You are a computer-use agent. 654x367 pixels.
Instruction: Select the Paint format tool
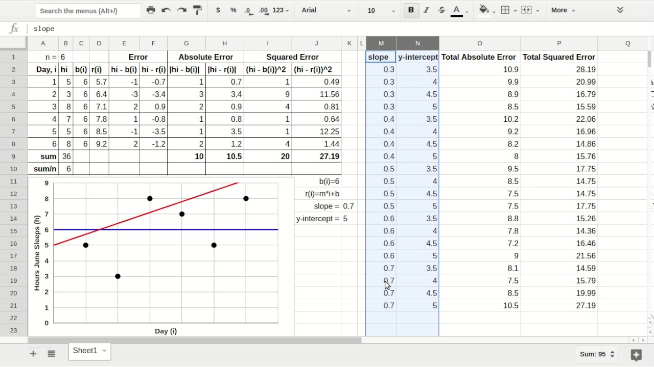[x=197, y=10]
